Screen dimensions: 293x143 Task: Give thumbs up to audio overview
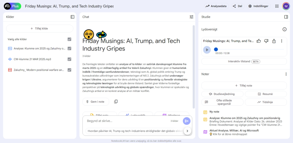(x=259, y=41)
